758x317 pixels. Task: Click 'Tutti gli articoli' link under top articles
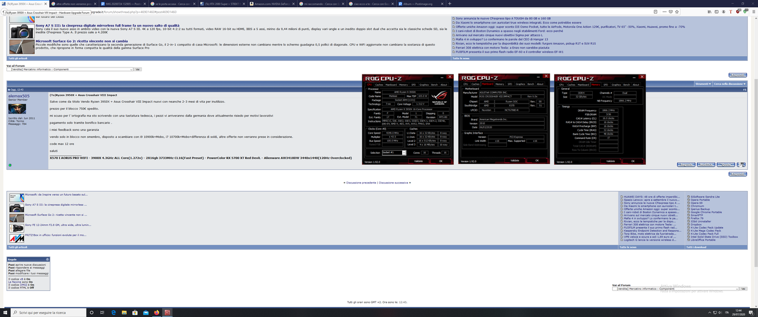point(17,58)
